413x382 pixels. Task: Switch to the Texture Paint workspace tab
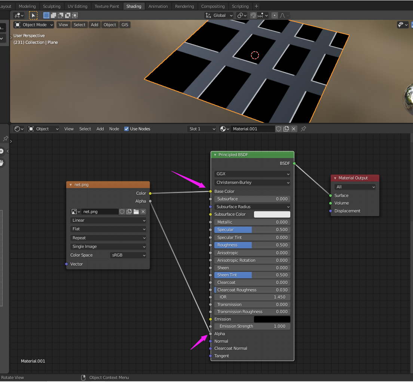point(107,6)
